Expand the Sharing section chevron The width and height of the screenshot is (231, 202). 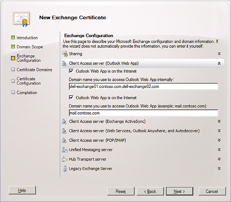pyautogui.click(x=219, y=54)
